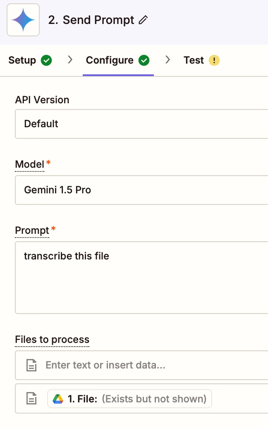Click the green Setup checkmark icon
268x428 pixels.
tap(46, 60)
